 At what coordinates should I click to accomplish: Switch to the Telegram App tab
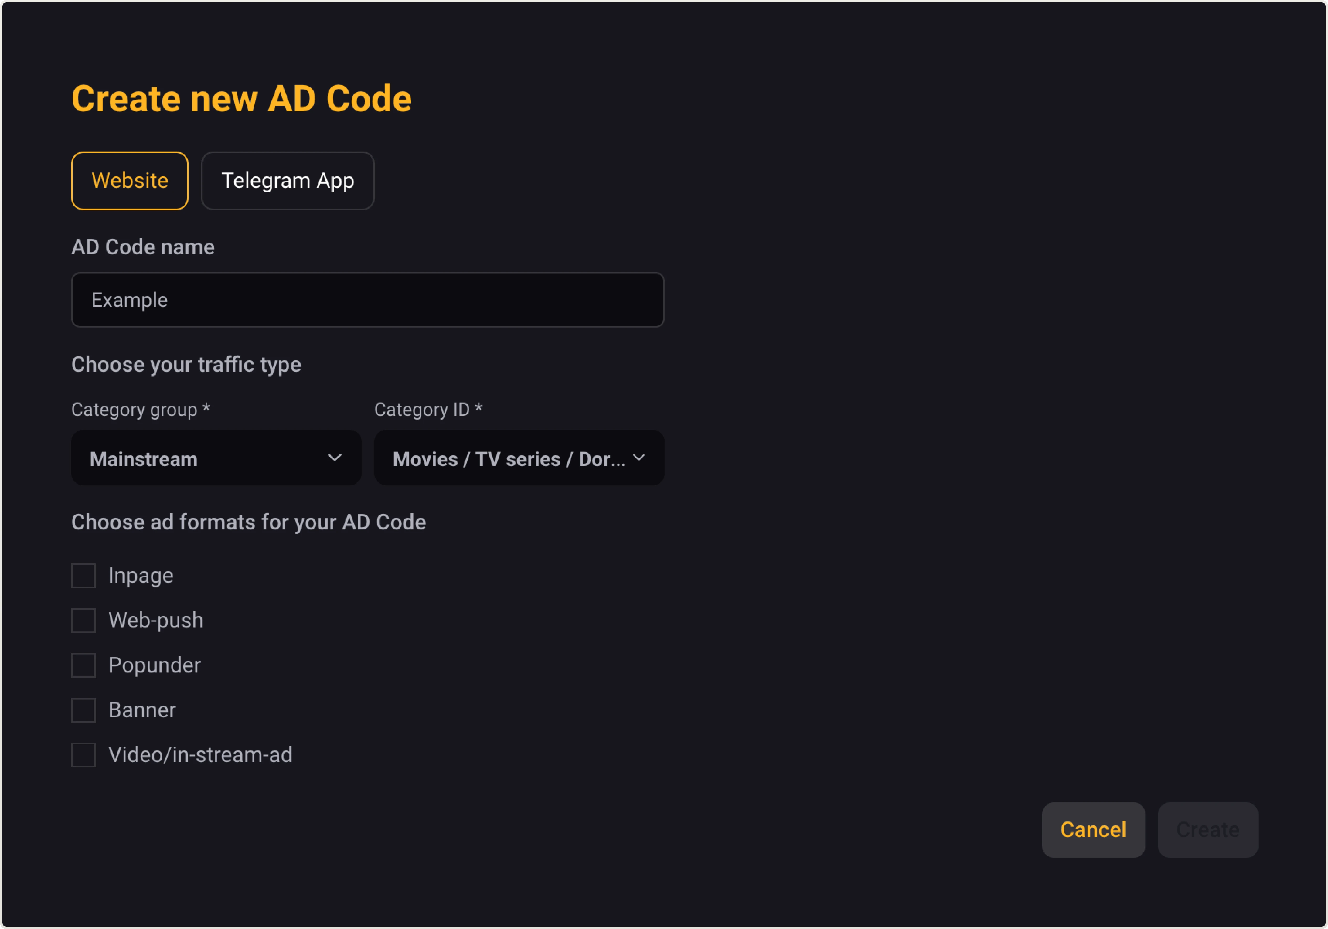coord(287,180)
